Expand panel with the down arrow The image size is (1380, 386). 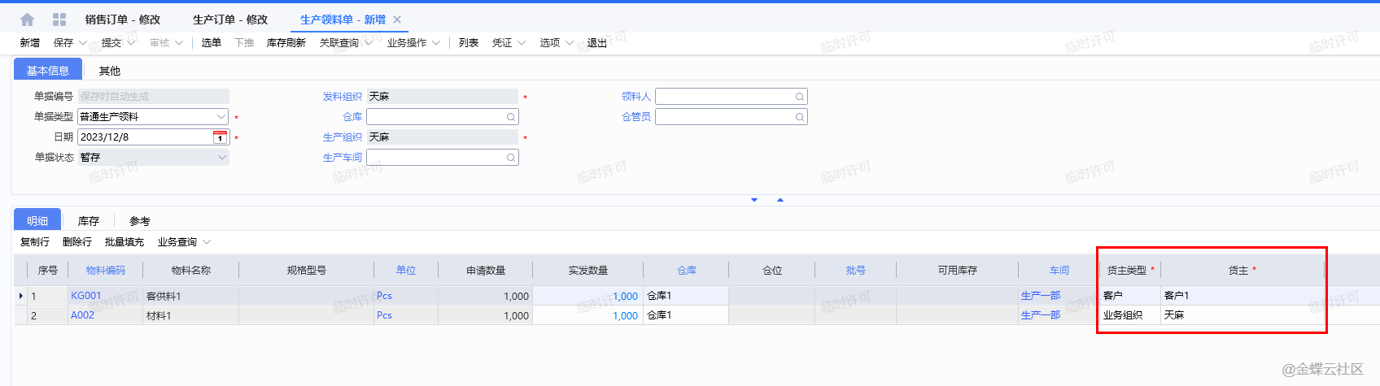pos(754,200)
